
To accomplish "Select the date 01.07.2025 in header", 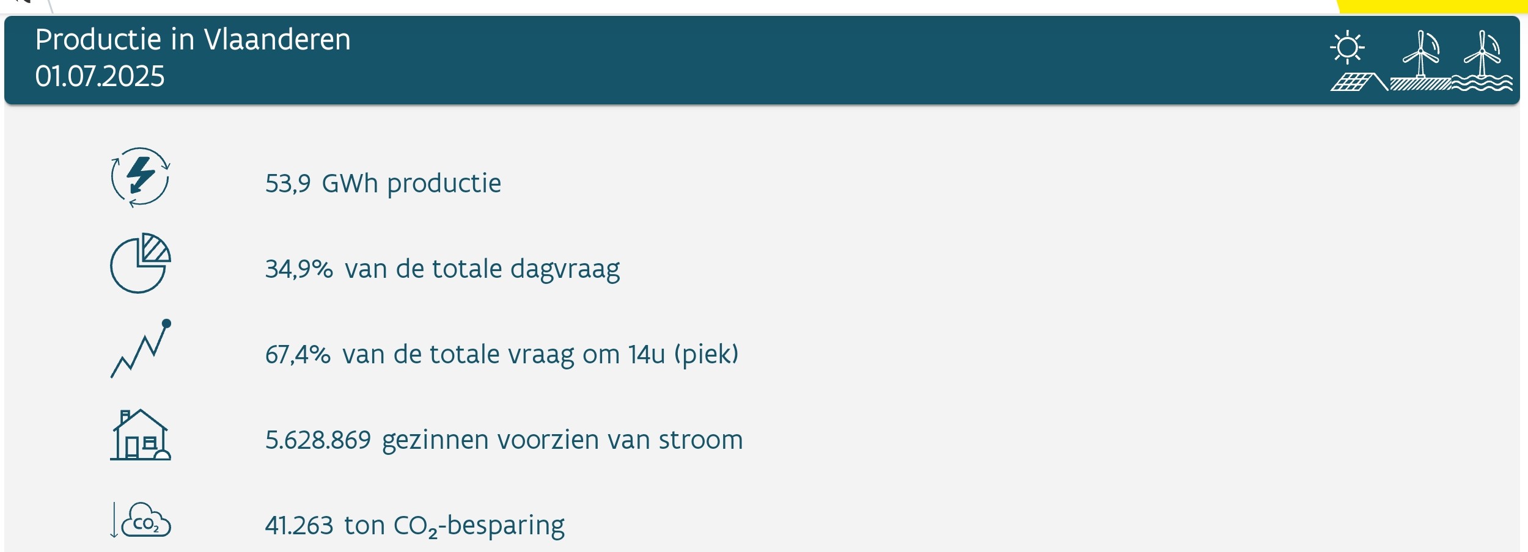I will coord(100,76).
